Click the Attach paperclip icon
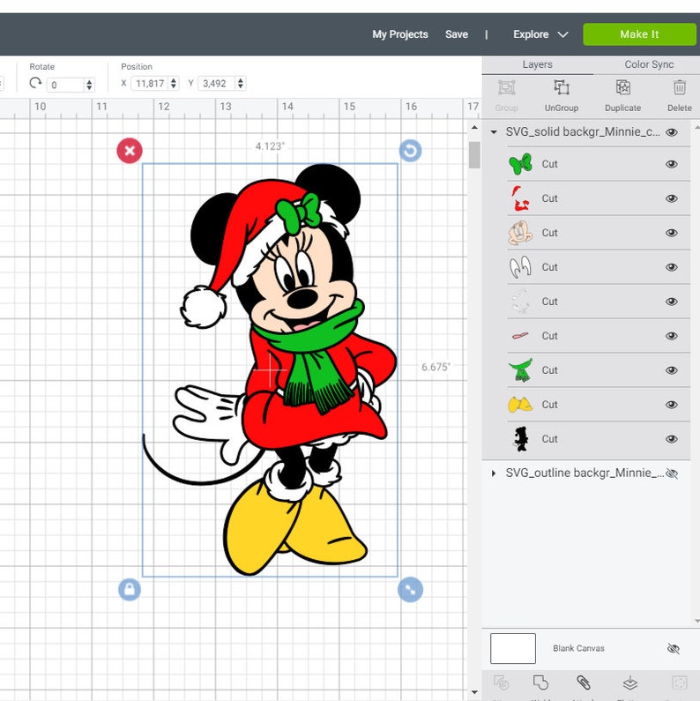700x701 pixels. [x=583, y=682]
